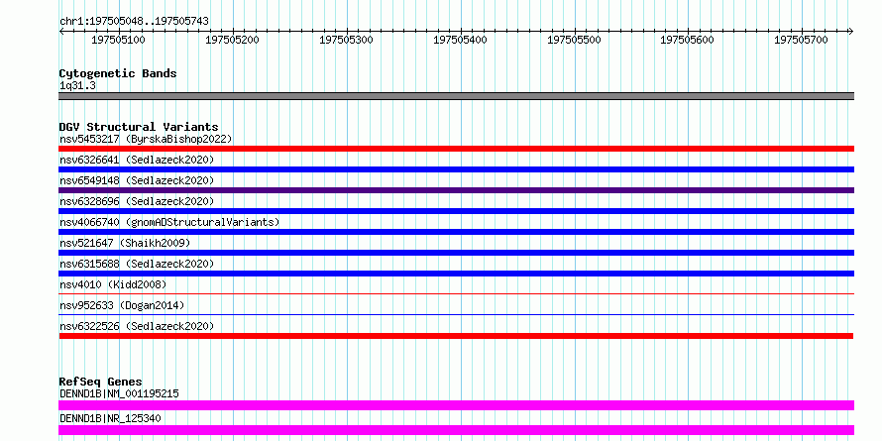This screenshot has width=882, height=441.
Task: Open variant nsv6328696 (Sedlazeck2020) label
Action: click(137, 201)
